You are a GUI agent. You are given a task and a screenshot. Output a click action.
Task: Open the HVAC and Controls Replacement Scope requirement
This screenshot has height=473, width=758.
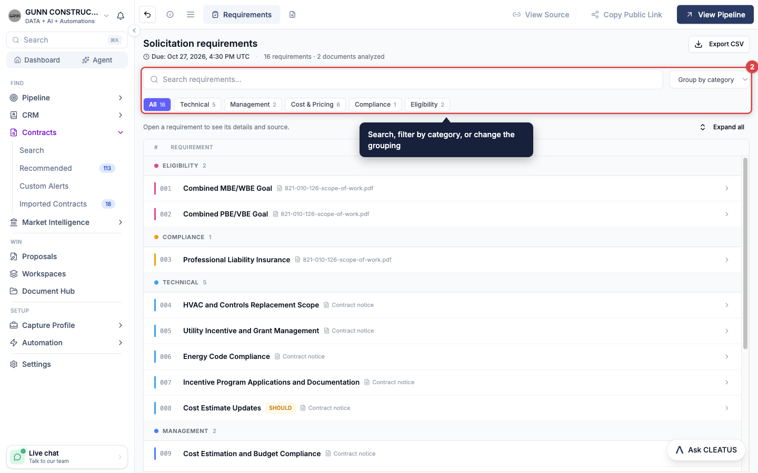tap(442, 305)
